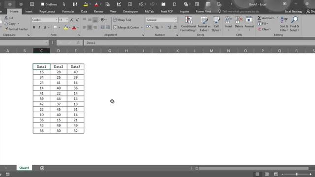Open Format as Table gallery
This screenshot has height=177, width=315.
click(204, 24)
